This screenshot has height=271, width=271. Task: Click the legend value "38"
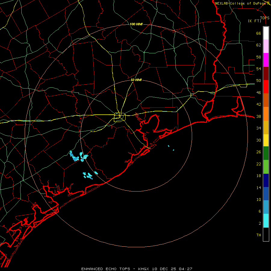tap(259, 117)
